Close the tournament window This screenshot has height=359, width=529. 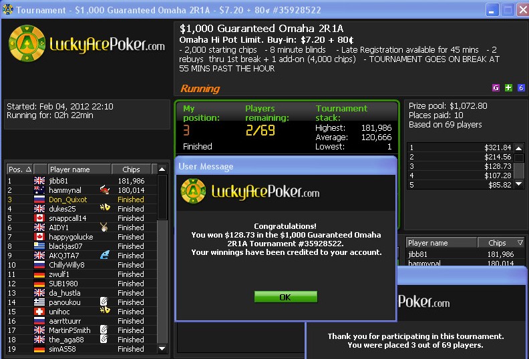click(x=523, y=10)
